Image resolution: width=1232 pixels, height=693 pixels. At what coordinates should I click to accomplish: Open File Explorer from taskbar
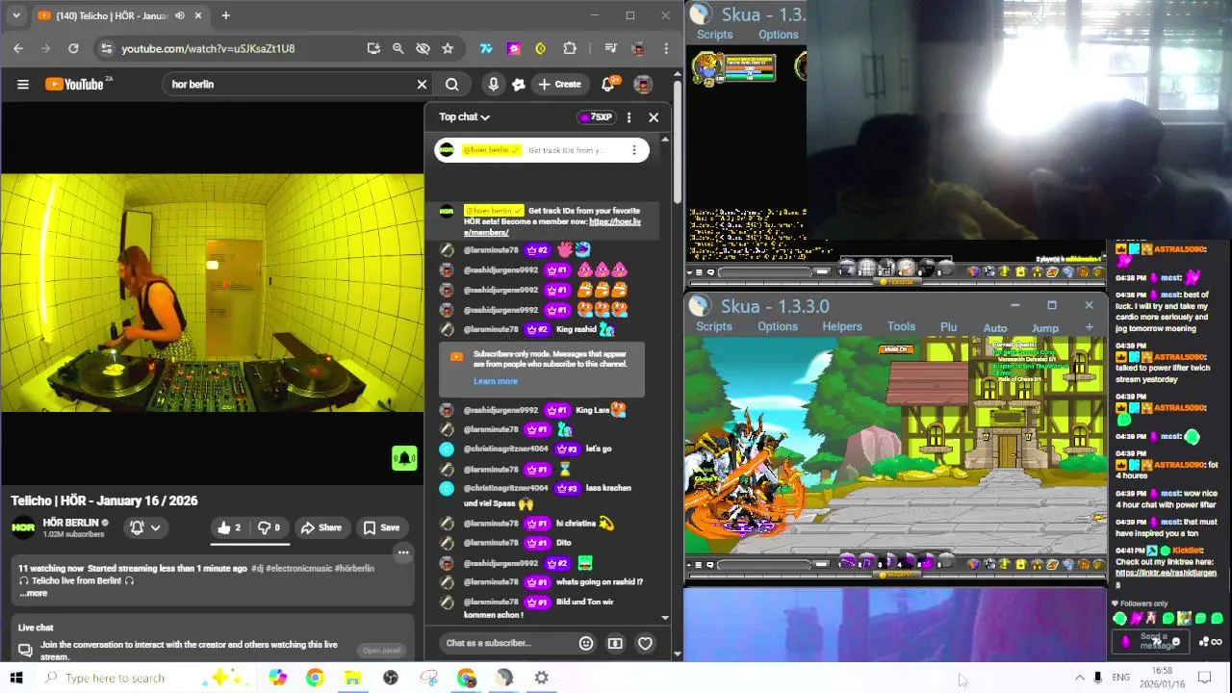352,678
